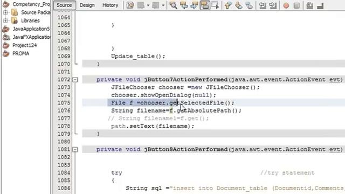Click the Libraries folder icon
345x194 pixels.
tap(15, 20)
